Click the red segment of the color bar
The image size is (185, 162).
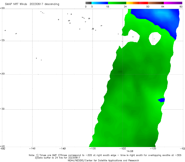(143, 3)
